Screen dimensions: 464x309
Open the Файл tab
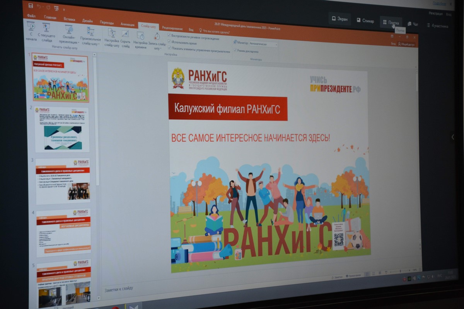(x=31, y=16)
